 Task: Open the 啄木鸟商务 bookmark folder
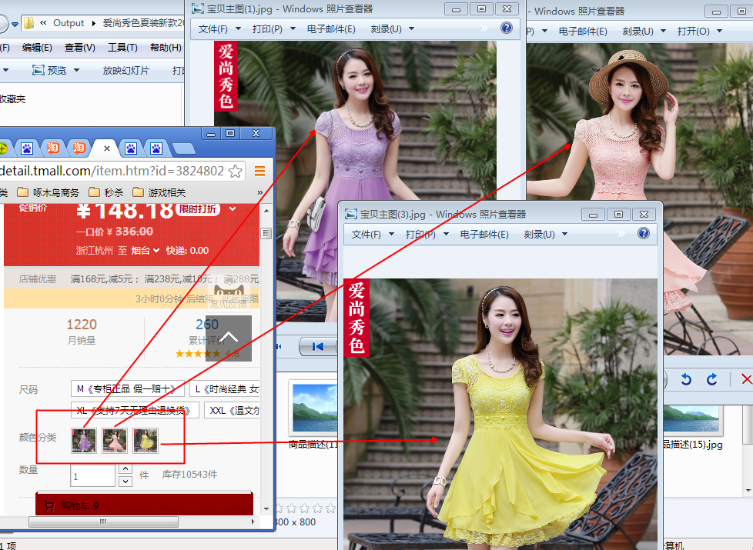[48, 192]
